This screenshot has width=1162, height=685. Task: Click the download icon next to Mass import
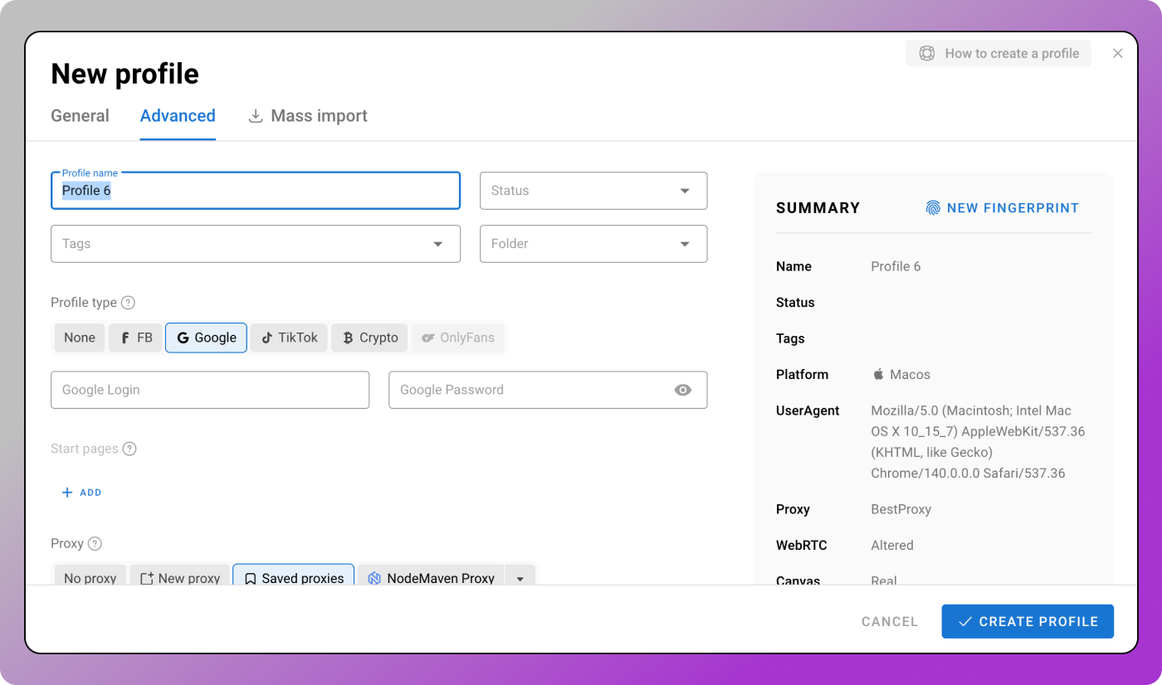[x=256, y=116]
